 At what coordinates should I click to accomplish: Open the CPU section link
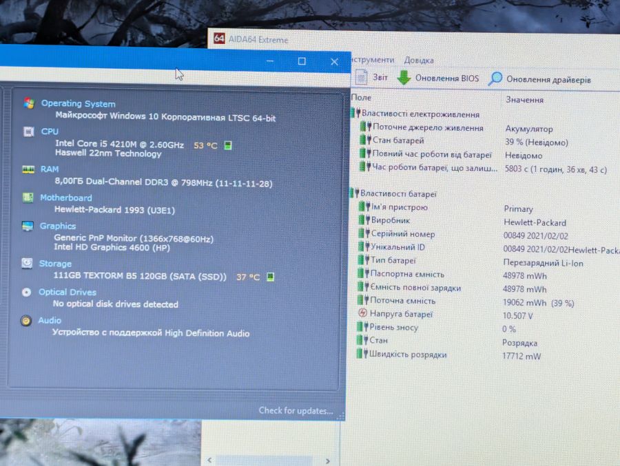(50, 131)
